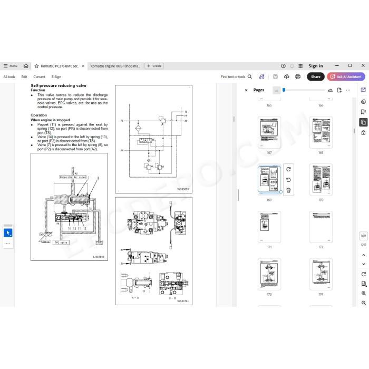Select page 174 thumbnail
This screenshot has width=369, height=369.
[x=321, y=274]
